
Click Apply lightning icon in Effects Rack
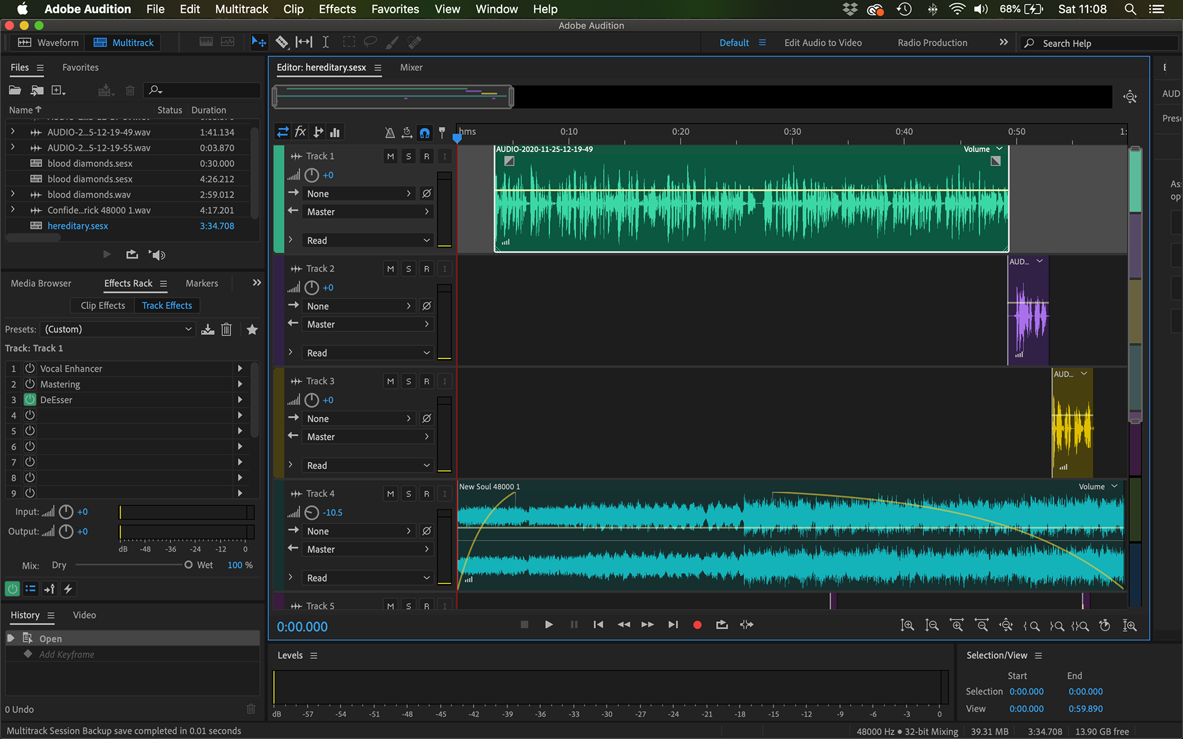click(68, 589)
